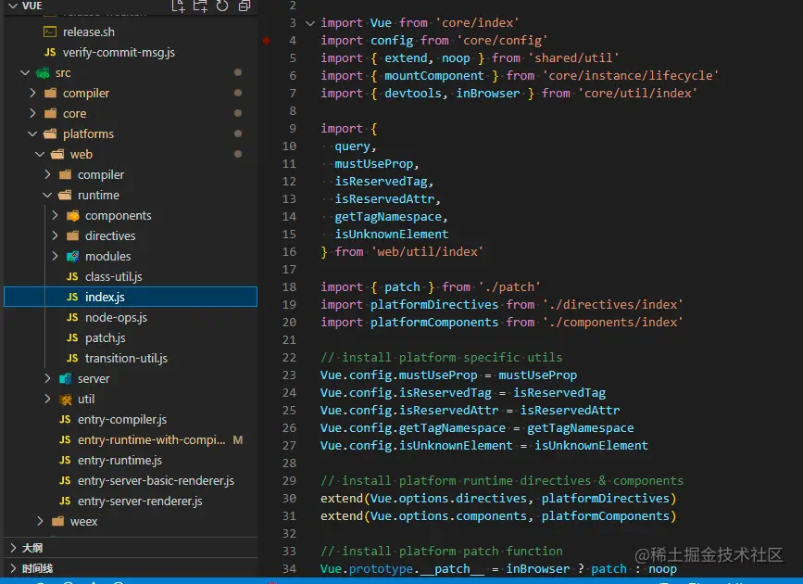Expand the weex folder
This screenshot has width=803, height=584.
click(40, 522)
